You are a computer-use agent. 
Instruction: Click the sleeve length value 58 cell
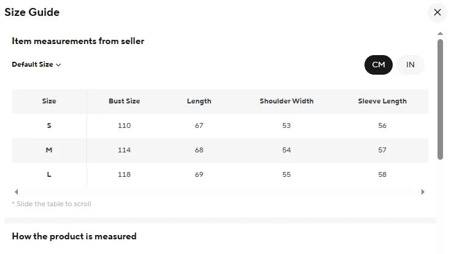[382, 174]
